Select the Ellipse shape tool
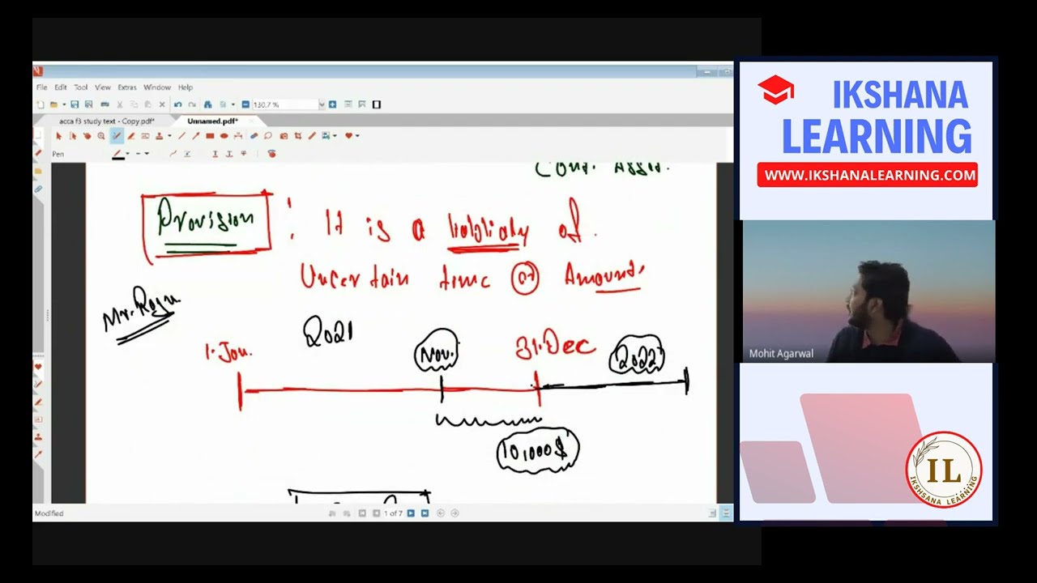 224,136
